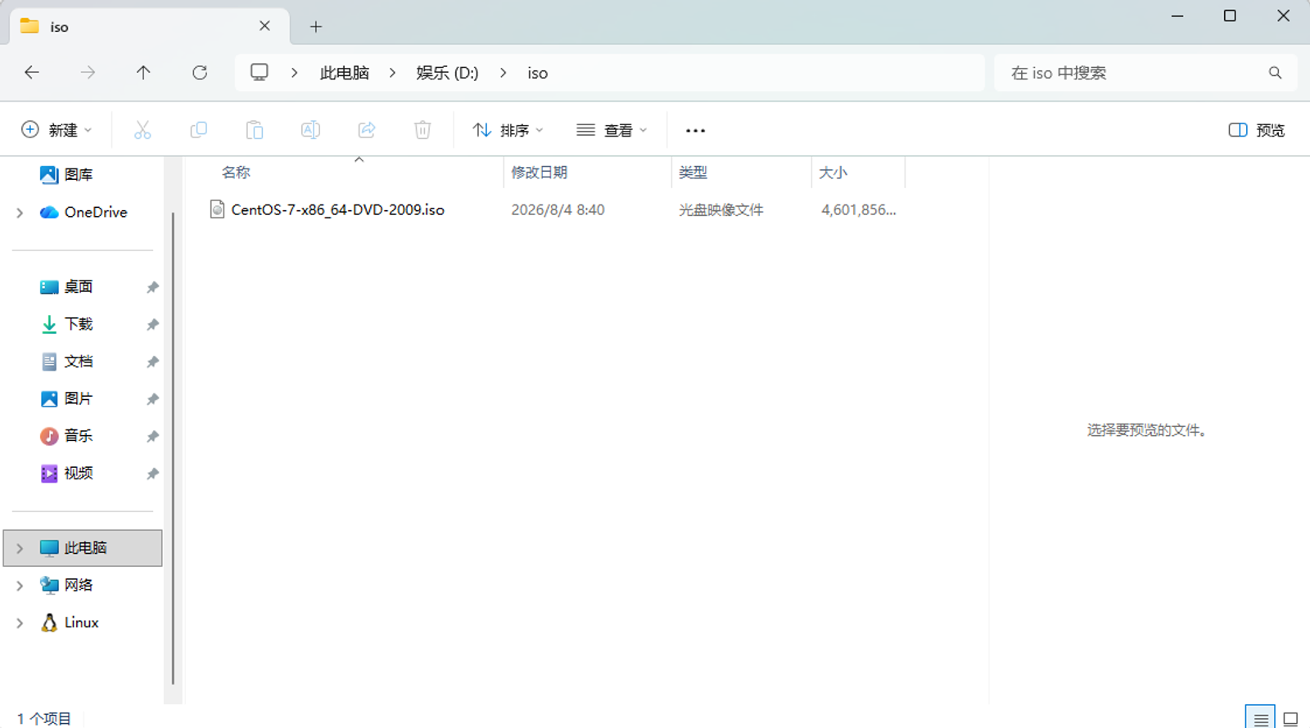1310x728 pixels.
Task: Open 文档 in the sidebar
Action: (x=66, y=362)
